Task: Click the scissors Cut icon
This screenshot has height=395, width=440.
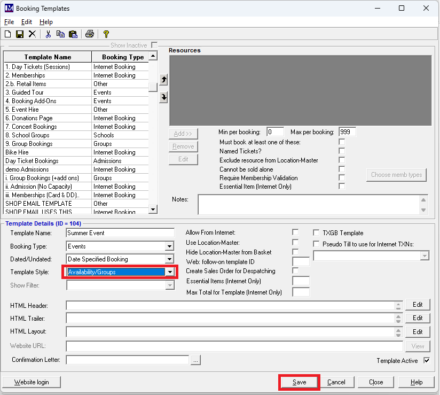Action: pyautogui.click(x=48, y=34)
